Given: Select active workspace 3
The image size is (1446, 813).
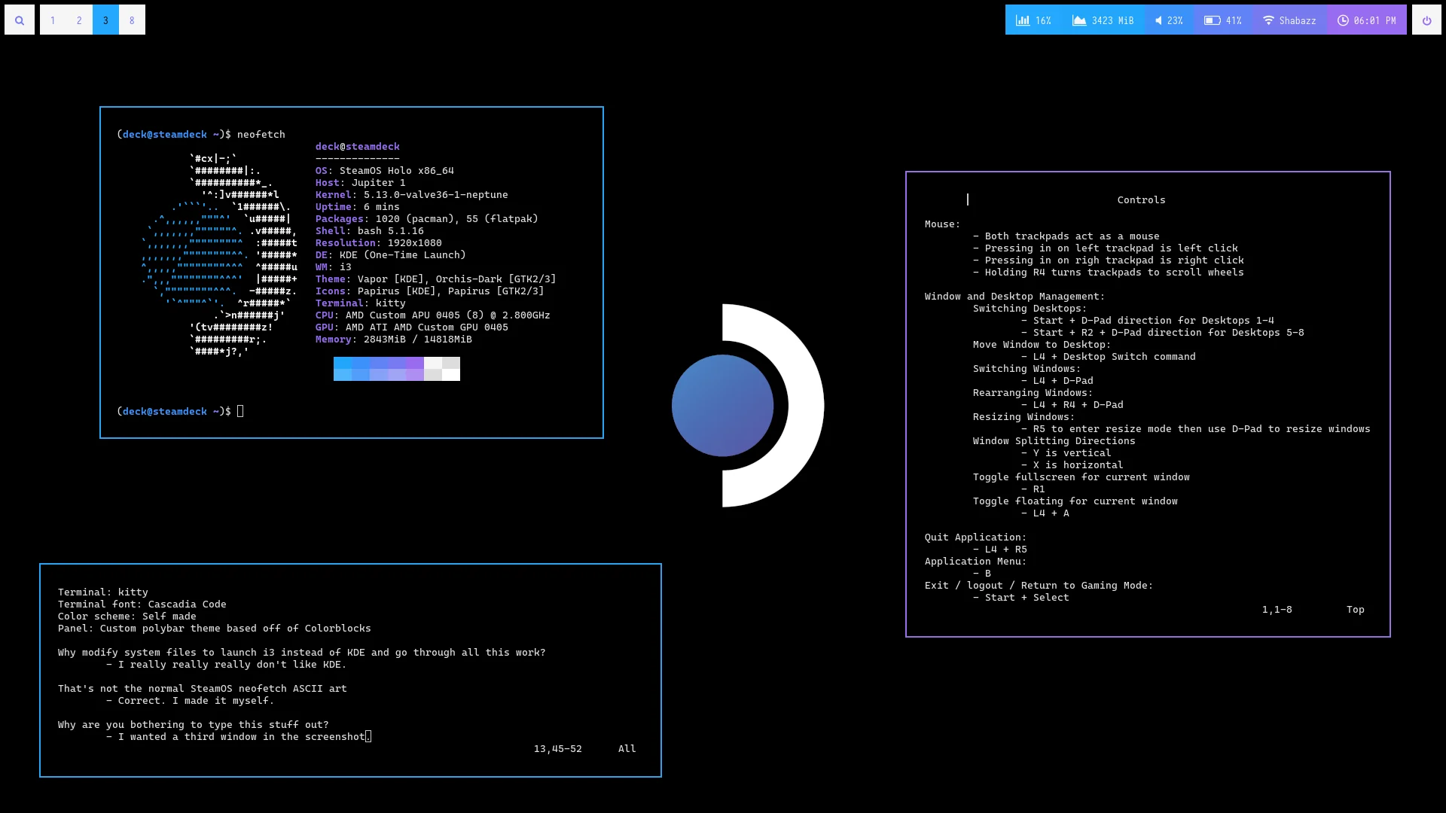Looking at the screenshot, I should click(105, 20).
